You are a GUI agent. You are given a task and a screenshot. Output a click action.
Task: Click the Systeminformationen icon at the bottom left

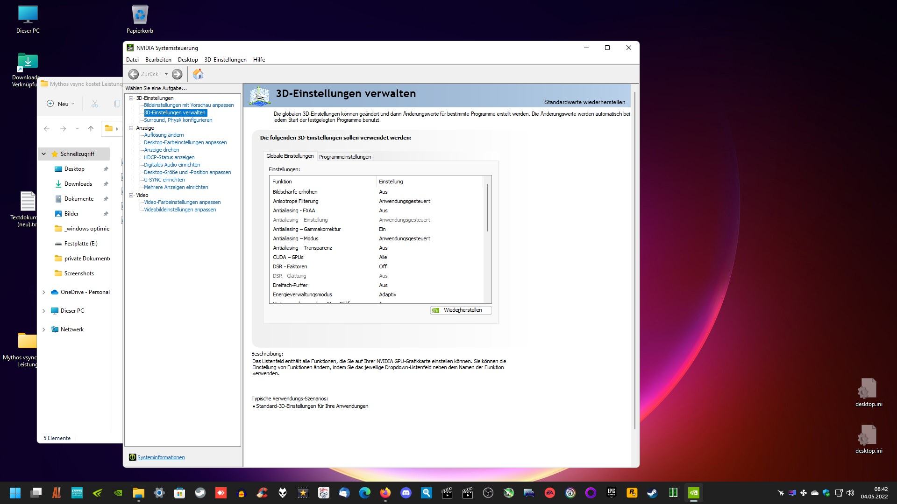coord(132,457)
